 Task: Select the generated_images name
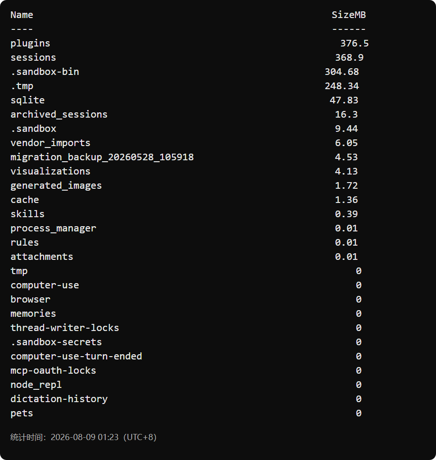(56, 186)
